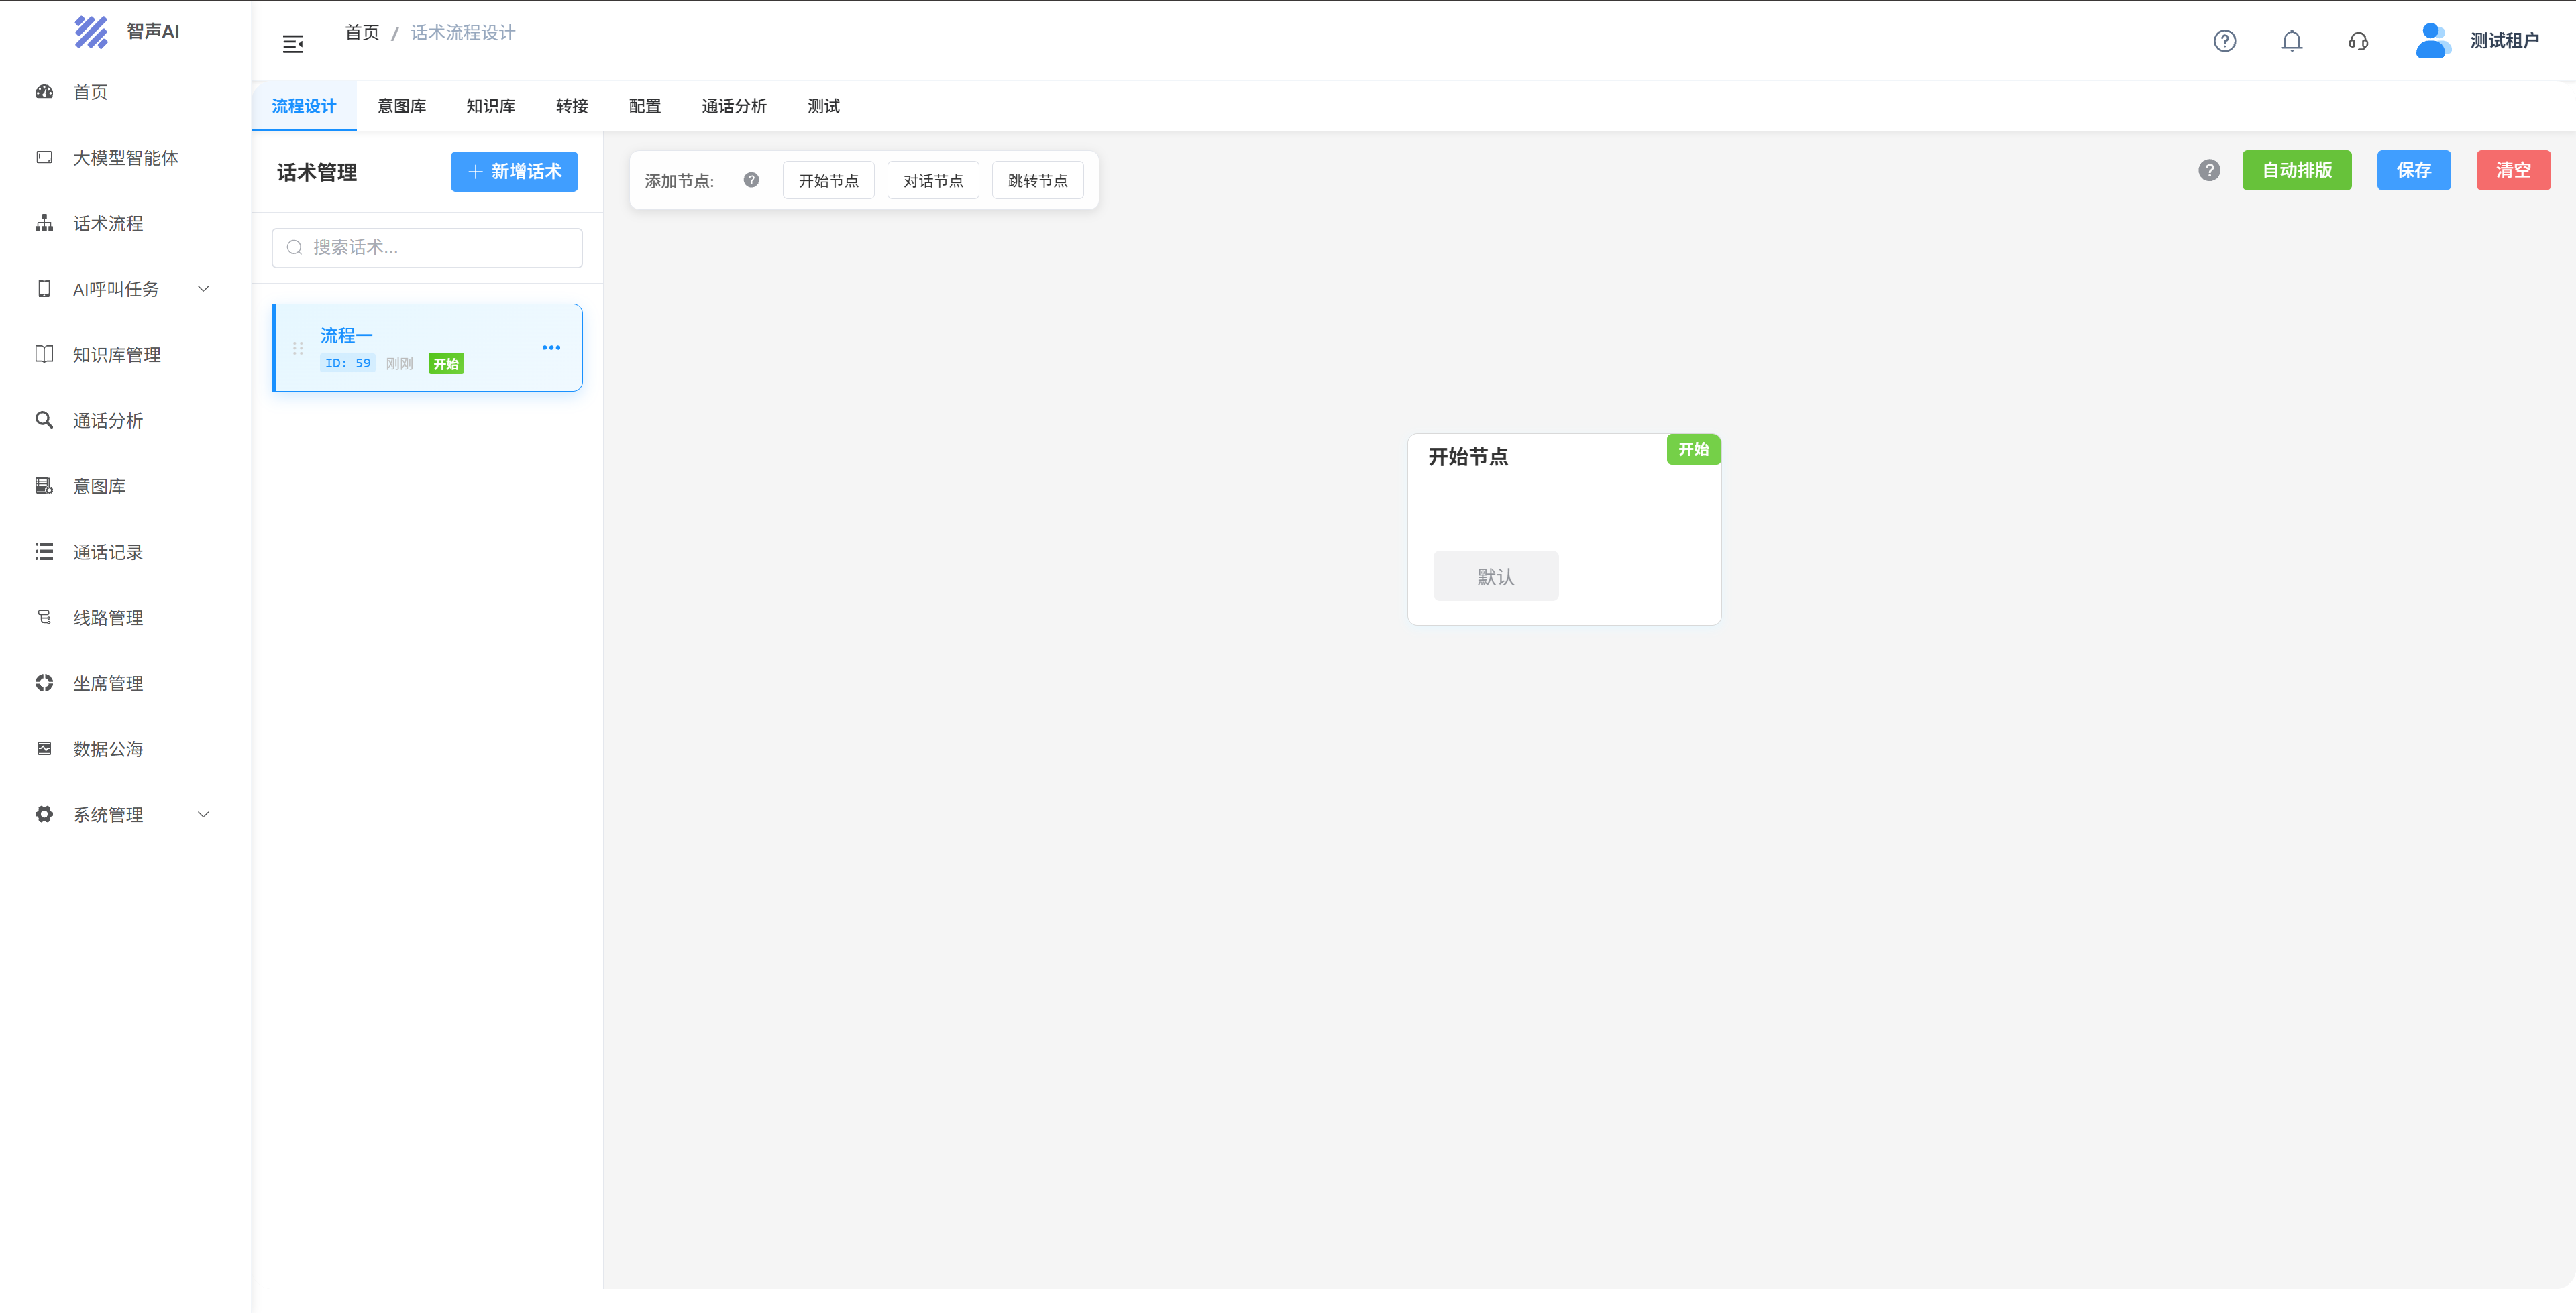Click gray help icon beside 自动排版 button
This screenshot has width=2576, height=1313.
pyautogui.click(x=2209, y=170)
